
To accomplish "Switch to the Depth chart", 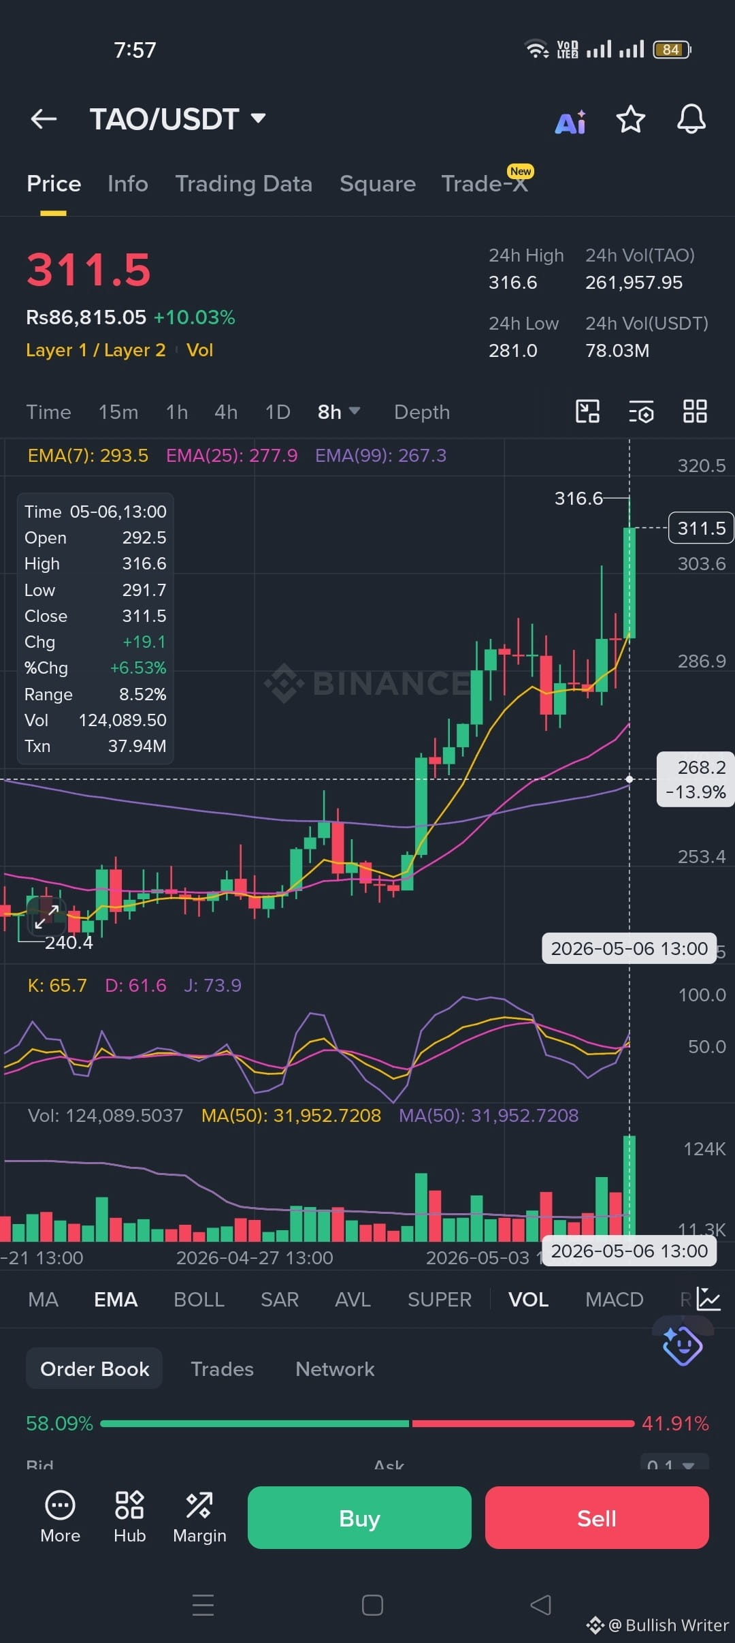I will (x=422, y=411).
